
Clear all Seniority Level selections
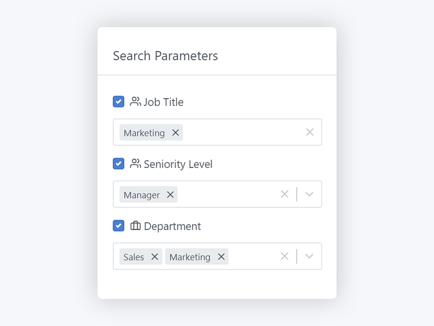[x=284, y=195]
